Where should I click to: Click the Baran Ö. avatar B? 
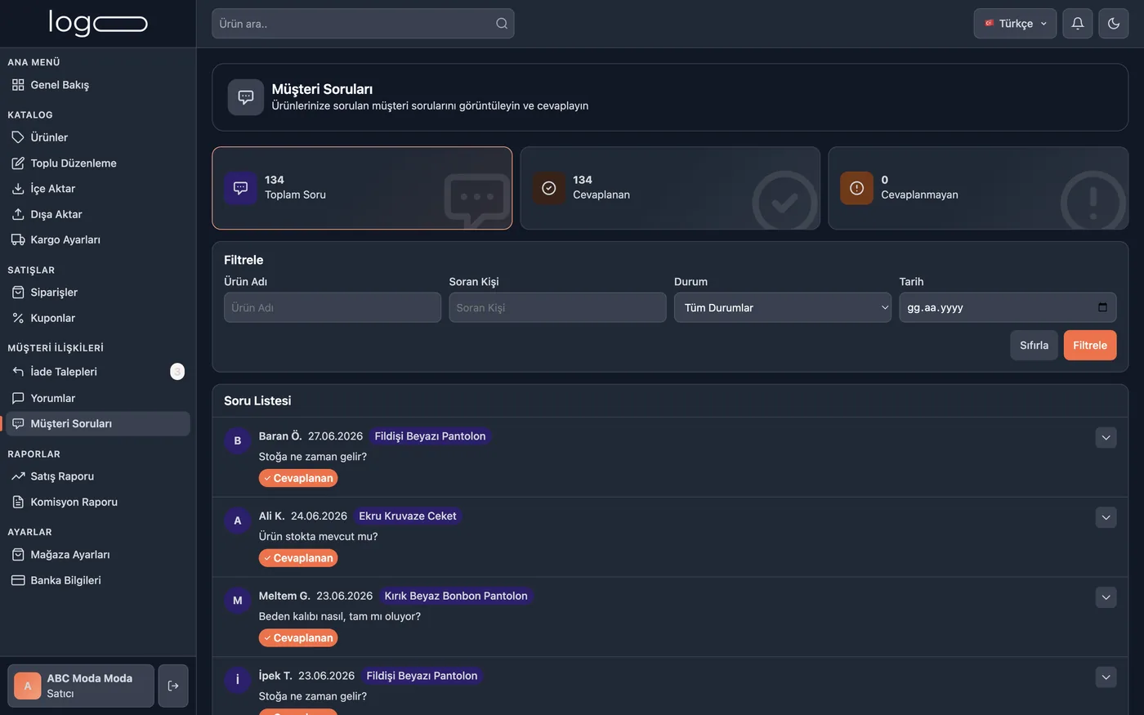tap(238, 440)
